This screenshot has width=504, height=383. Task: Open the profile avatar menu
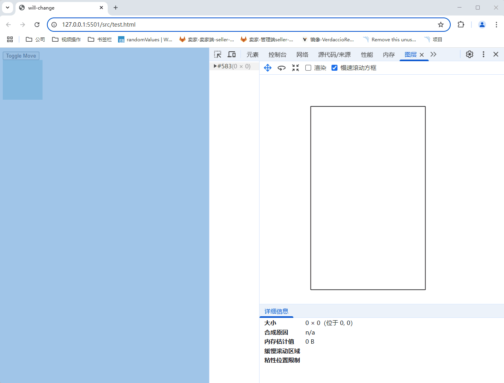coord(482,25)
